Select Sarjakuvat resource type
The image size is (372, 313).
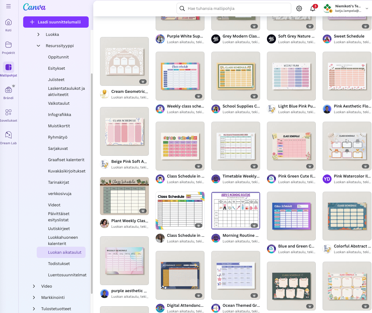pyautogui.click(x=58, y=148)
